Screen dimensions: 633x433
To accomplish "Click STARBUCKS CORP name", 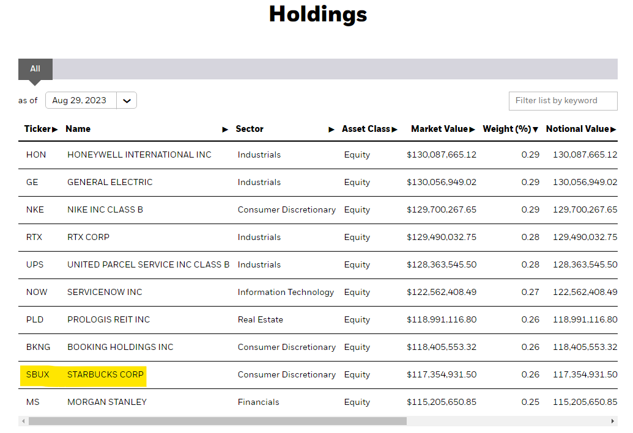I will (105, 374).
